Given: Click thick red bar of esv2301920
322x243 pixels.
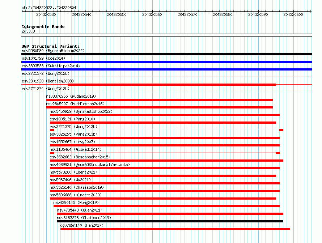Looking at the screenshot, I should pyautogui.click(x=172, y=85).
